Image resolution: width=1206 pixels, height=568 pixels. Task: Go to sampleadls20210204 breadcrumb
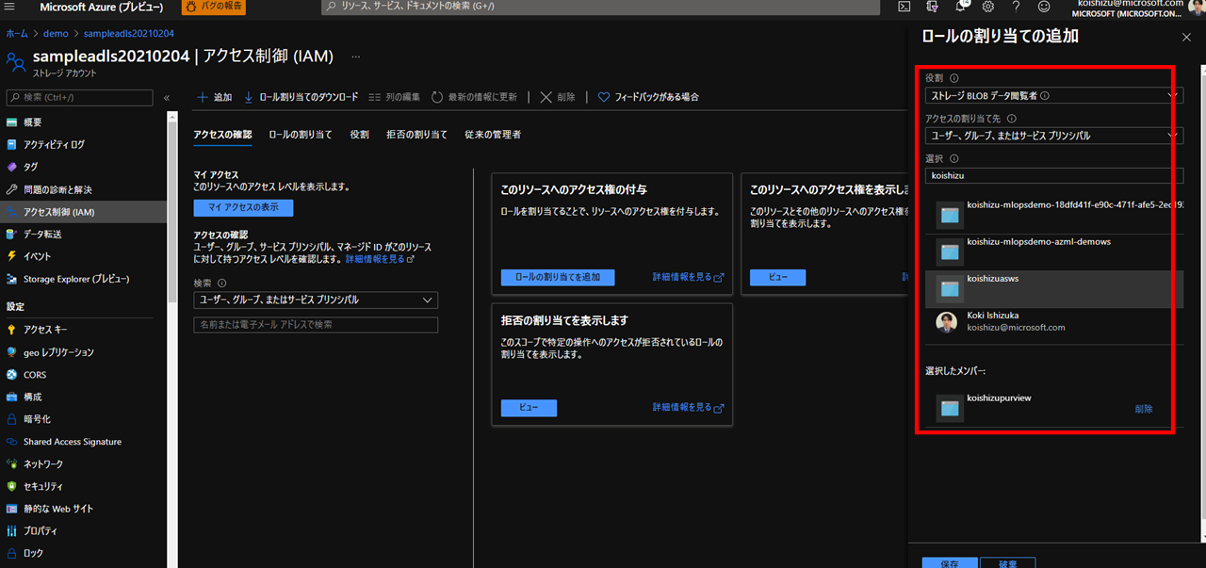tap(129, 33)
